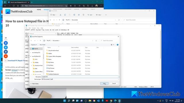Click the Back arrow in the save dialog
This screenshot has width=184, height=103.
(x=31, y=41)
